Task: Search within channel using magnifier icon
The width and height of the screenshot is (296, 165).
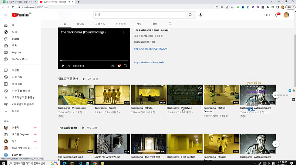Action: point(170,24)
